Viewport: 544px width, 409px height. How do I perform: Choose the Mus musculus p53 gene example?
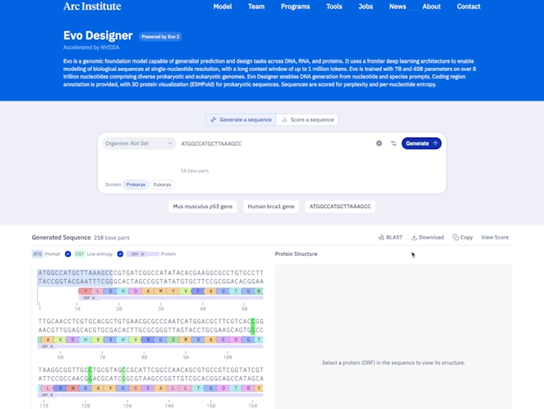click(x=203, y=207)
